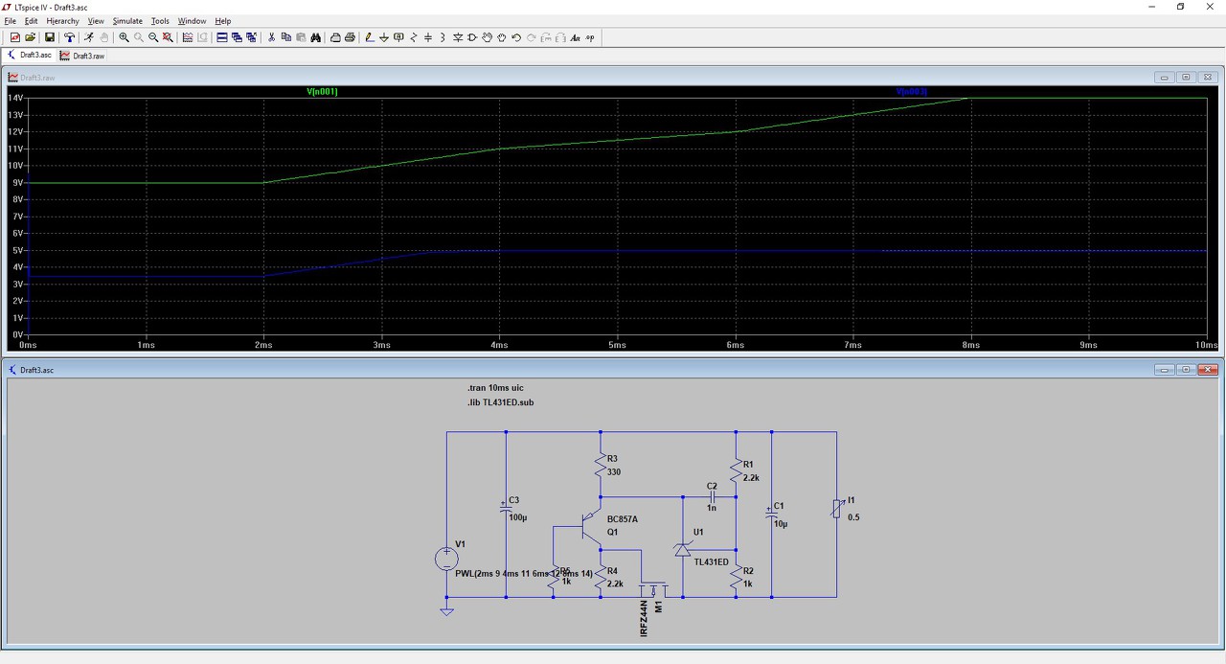Click the Zoom in magnifier icon
This screenshot has height=664, width=1226.
124,37
